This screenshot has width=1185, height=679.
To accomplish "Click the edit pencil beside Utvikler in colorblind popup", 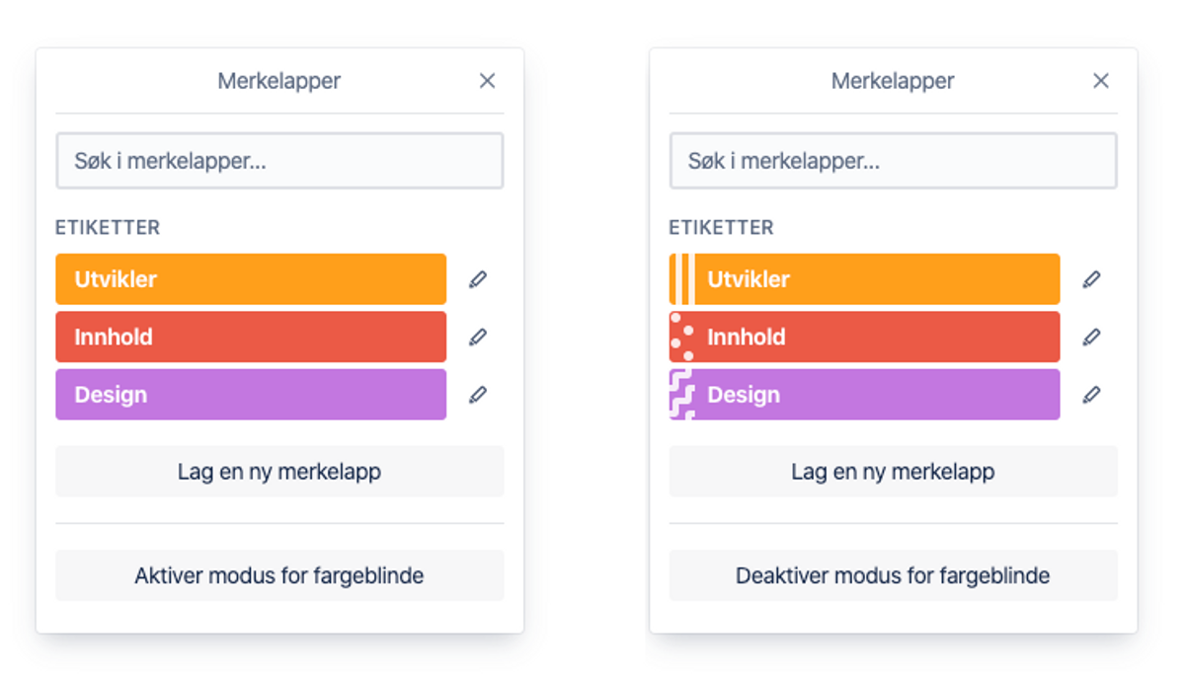I will pos(1092,279).
